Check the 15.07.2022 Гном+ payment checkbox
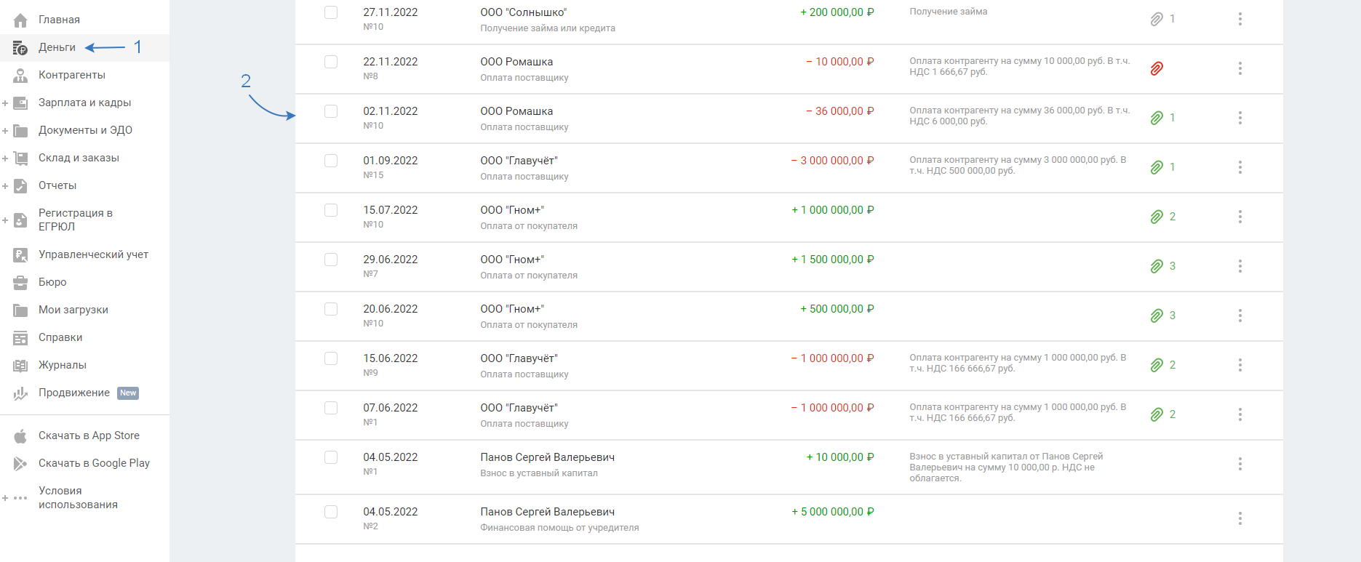The width and height of the screenshot is (1361, 562). pos(331,210)
